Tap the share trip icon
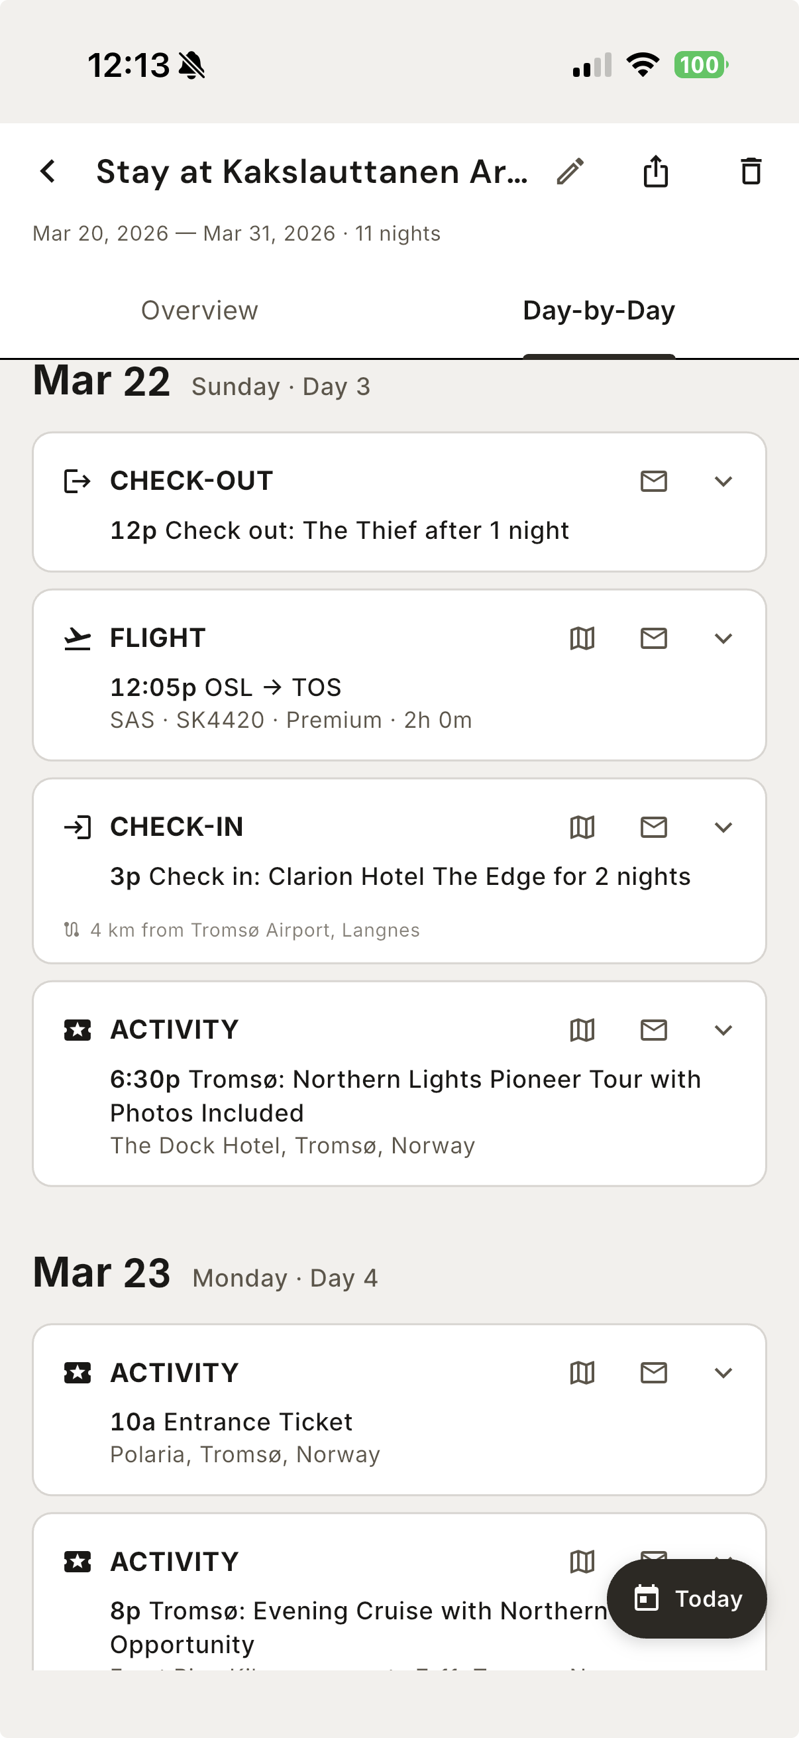The image size is (799, 1738). 655,172
